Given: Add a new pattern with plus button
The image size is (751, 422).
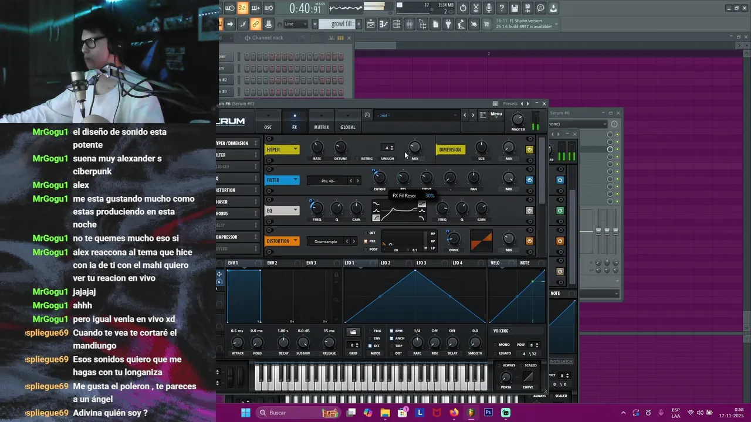Looking at the screenshot, I should point(358,24).
